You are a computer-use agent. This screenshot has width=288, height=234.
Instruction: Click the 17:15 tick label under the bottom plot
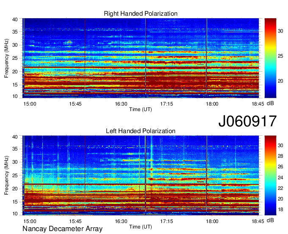pyautogui.click(x=166, y=221)
